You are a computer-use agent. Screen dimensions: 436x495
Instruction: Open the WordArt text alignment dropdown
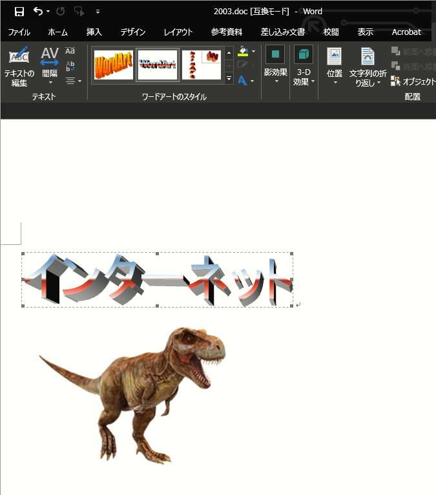pos(74,81)
